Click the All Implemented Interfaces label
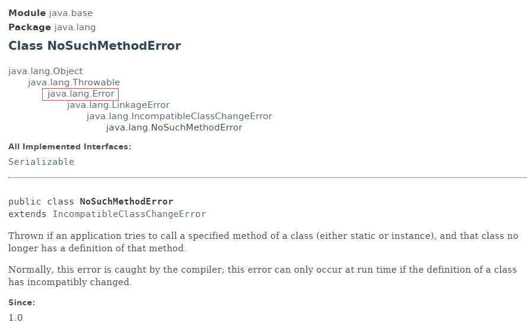 pos(70,147)
